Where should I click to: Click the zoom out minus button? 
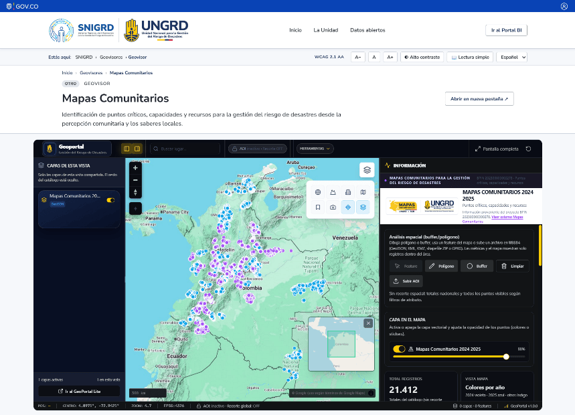[135, 180]
